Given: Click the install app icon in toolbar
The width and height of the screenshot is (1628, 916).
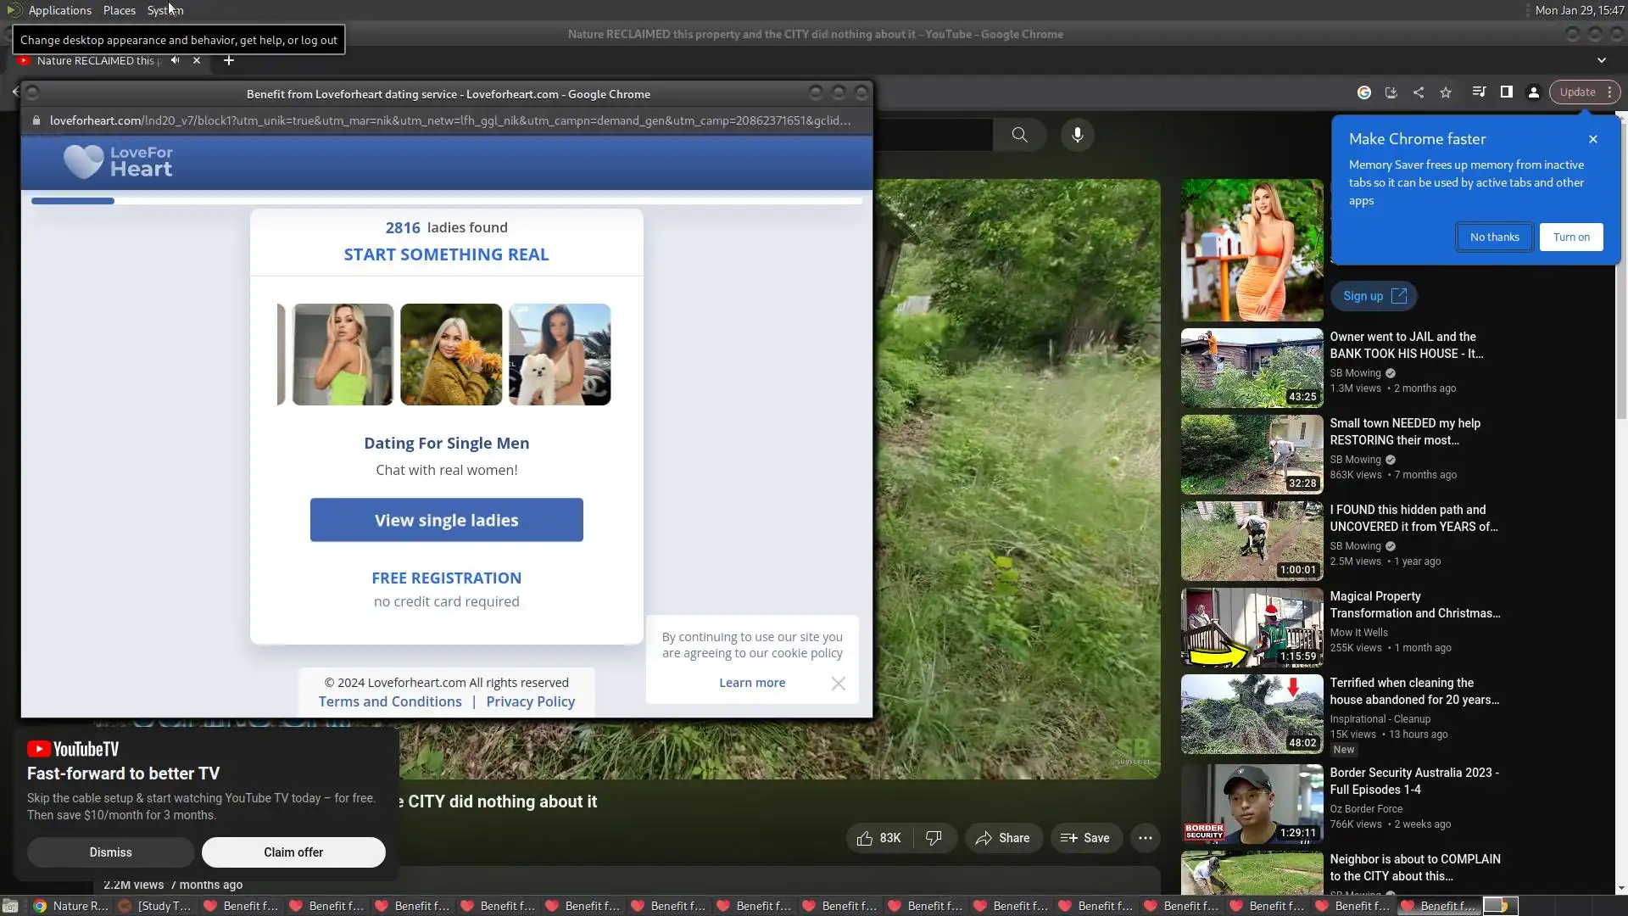Looking at the screenshot, I should [x=1391, y=92].
